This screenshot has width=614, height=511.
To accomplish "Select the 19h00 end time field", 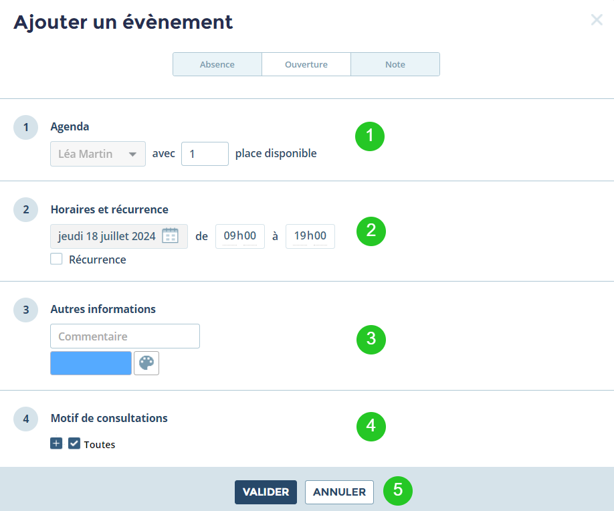I will tap(310, 236).
